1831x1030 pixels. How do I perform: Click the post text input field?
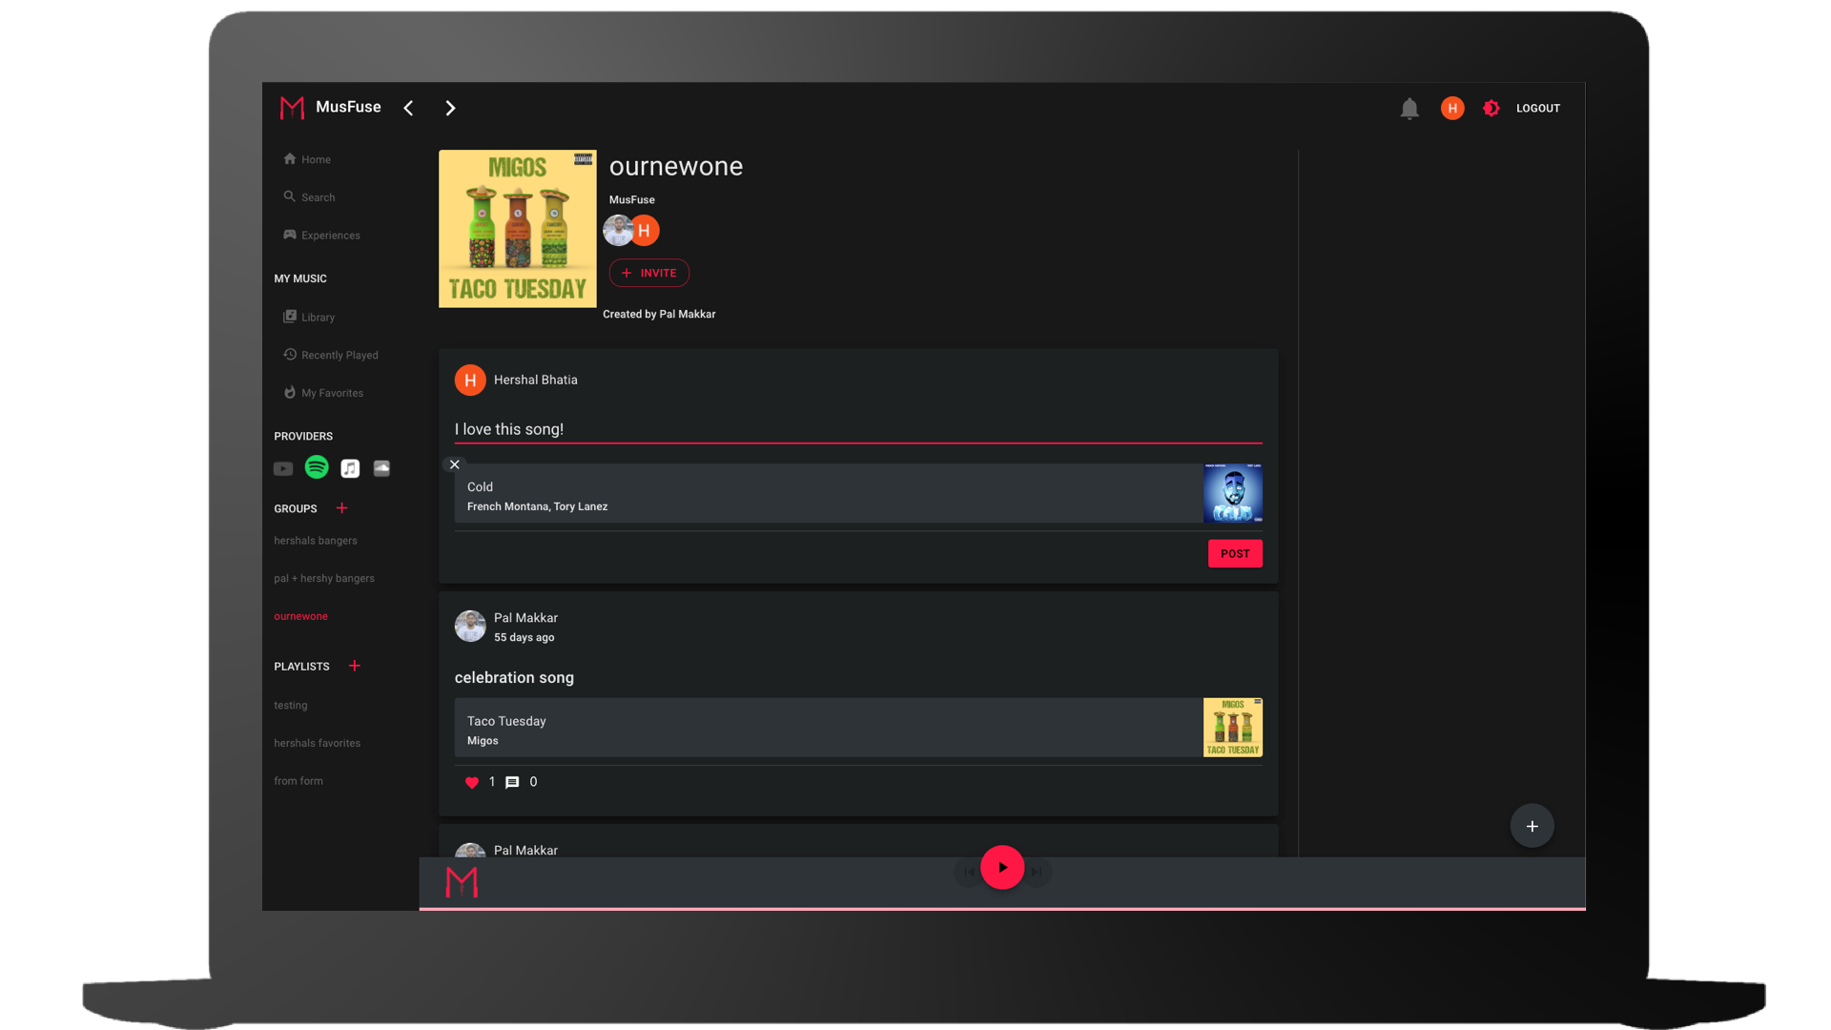pos(857,429)
